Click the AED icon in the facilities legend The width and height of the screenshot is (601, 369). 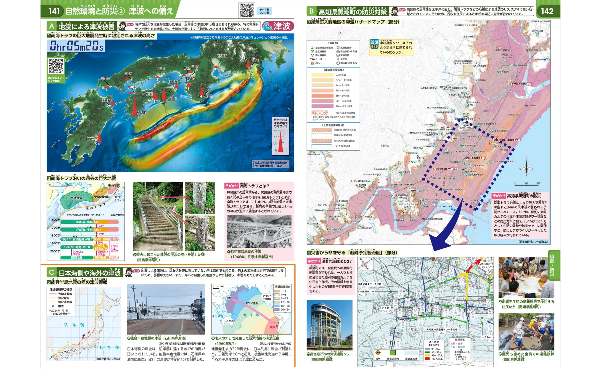click(312, 63)
